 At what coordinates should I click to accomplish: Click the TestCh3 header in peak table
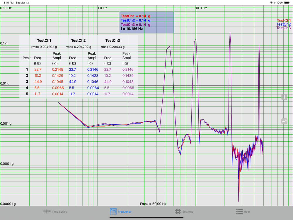113,40
